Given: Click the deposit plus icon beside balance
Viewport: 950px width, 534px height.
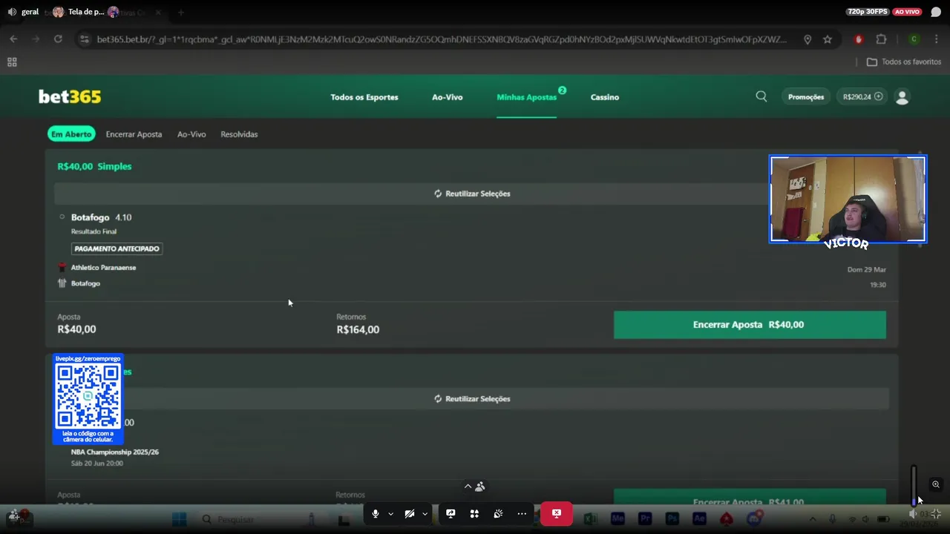Looking at the screenshot, I should coord(879,96).
